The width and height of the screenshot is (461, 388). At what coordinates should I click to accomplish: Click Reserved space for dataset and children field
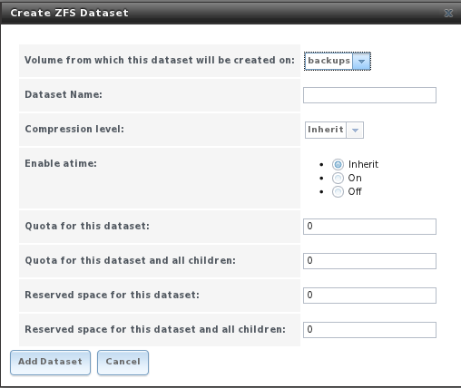click(369, 330)
